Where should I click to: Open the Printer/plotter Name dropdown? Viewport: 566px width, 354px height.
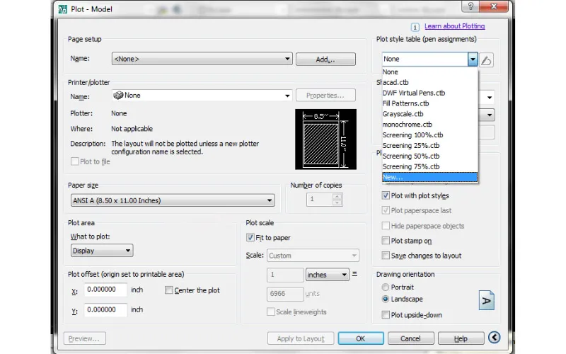pos(202,96)
